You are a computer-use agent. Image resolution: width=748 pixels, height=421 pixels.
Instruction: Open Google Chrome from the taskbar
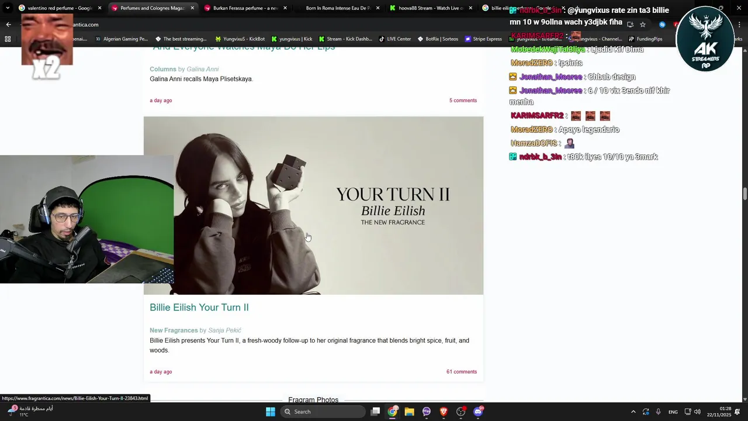[393, 412]
